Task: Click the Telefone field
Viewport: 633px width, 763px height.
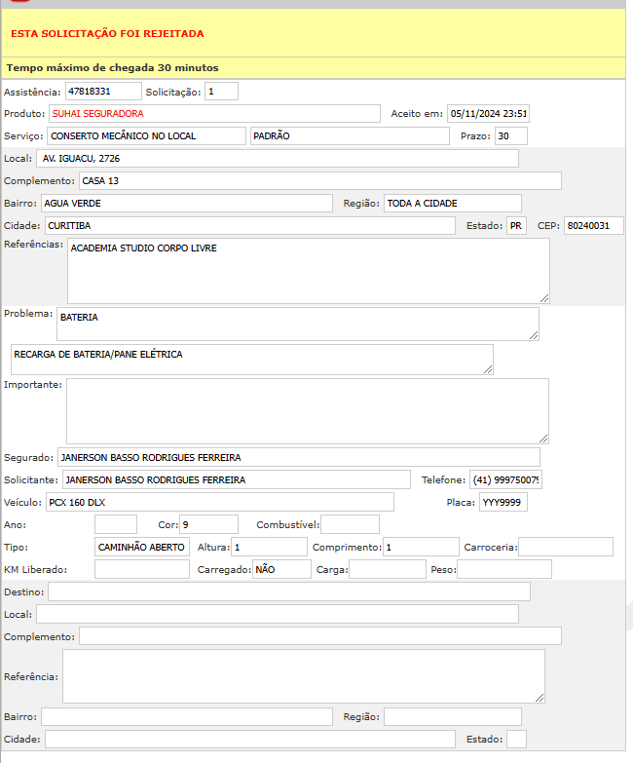Action: pos(505,480)
